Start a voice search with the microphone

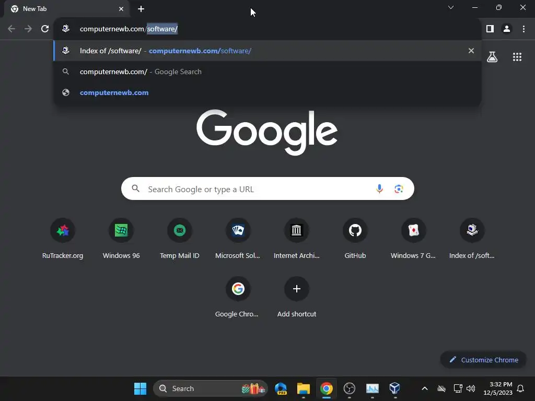pyautogui.click(x=379, y=188)
